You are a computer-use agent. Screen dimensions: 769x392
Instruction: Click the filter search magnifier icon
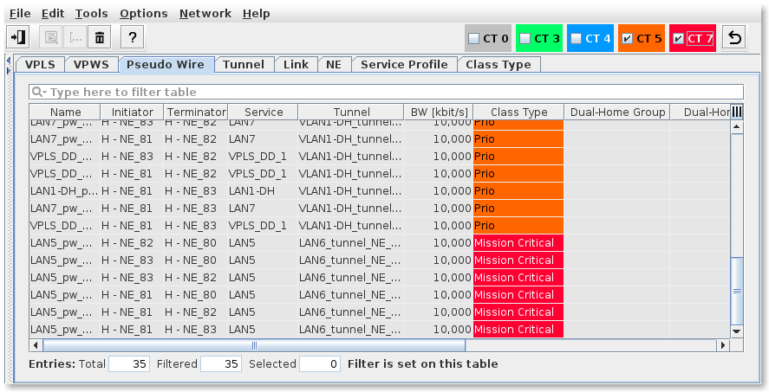point(38,92)
